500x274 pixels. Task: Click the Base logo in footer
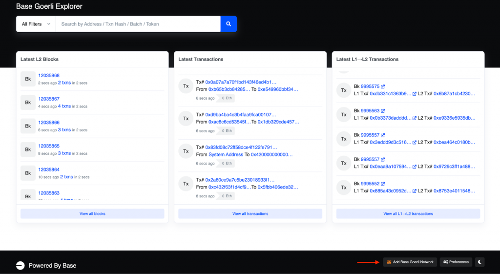21,265
